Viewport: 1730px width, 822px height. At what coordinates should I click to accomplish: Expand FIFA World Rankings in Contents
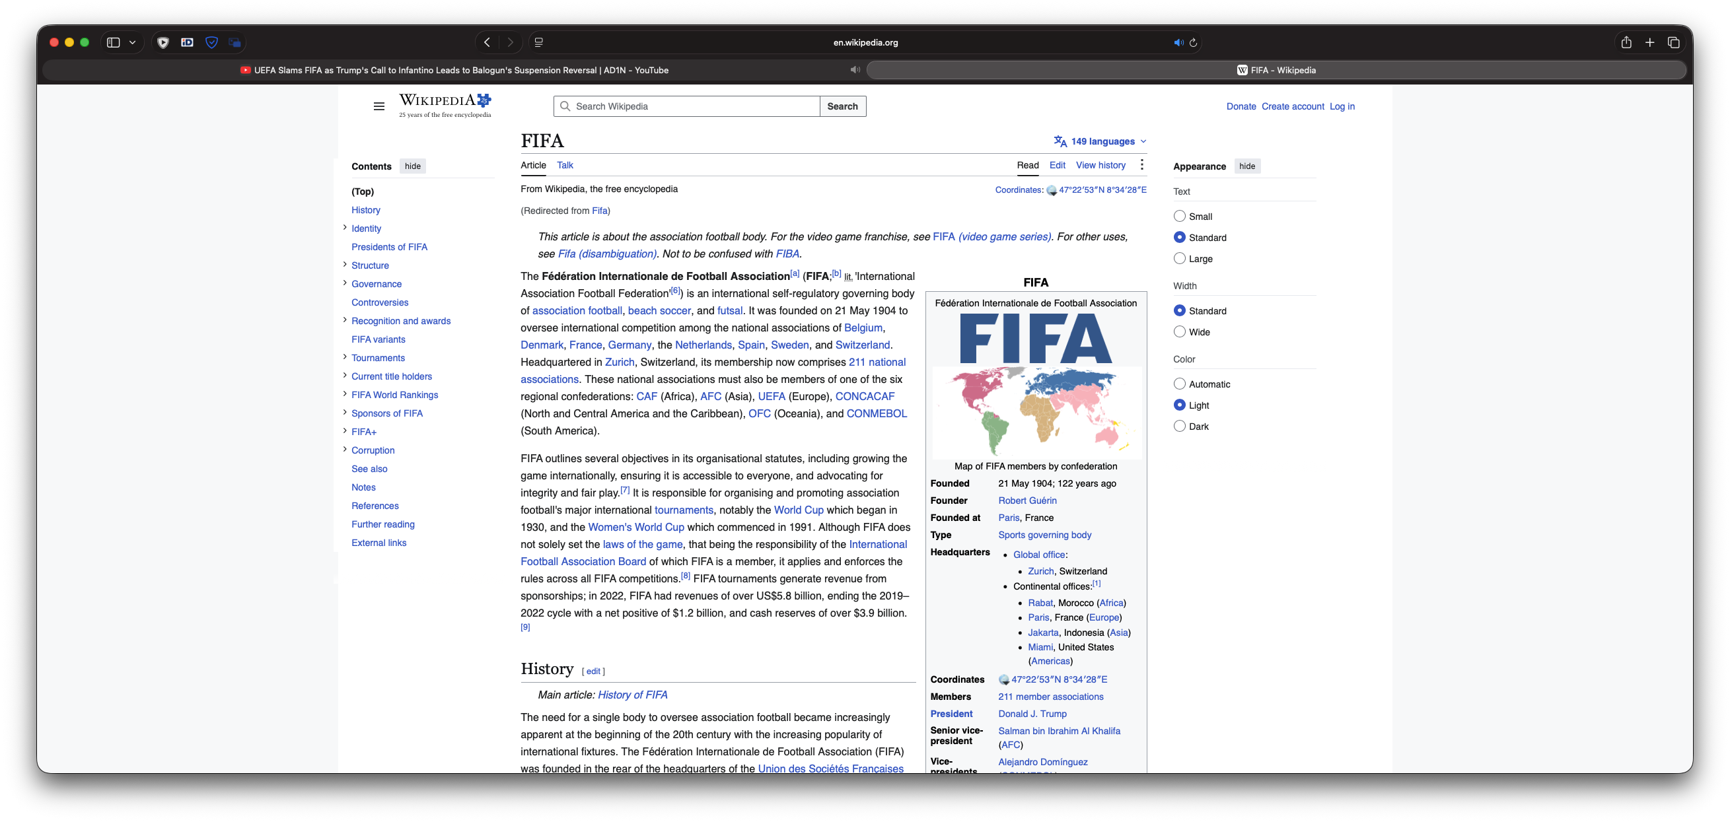click(x=345, y=394)
